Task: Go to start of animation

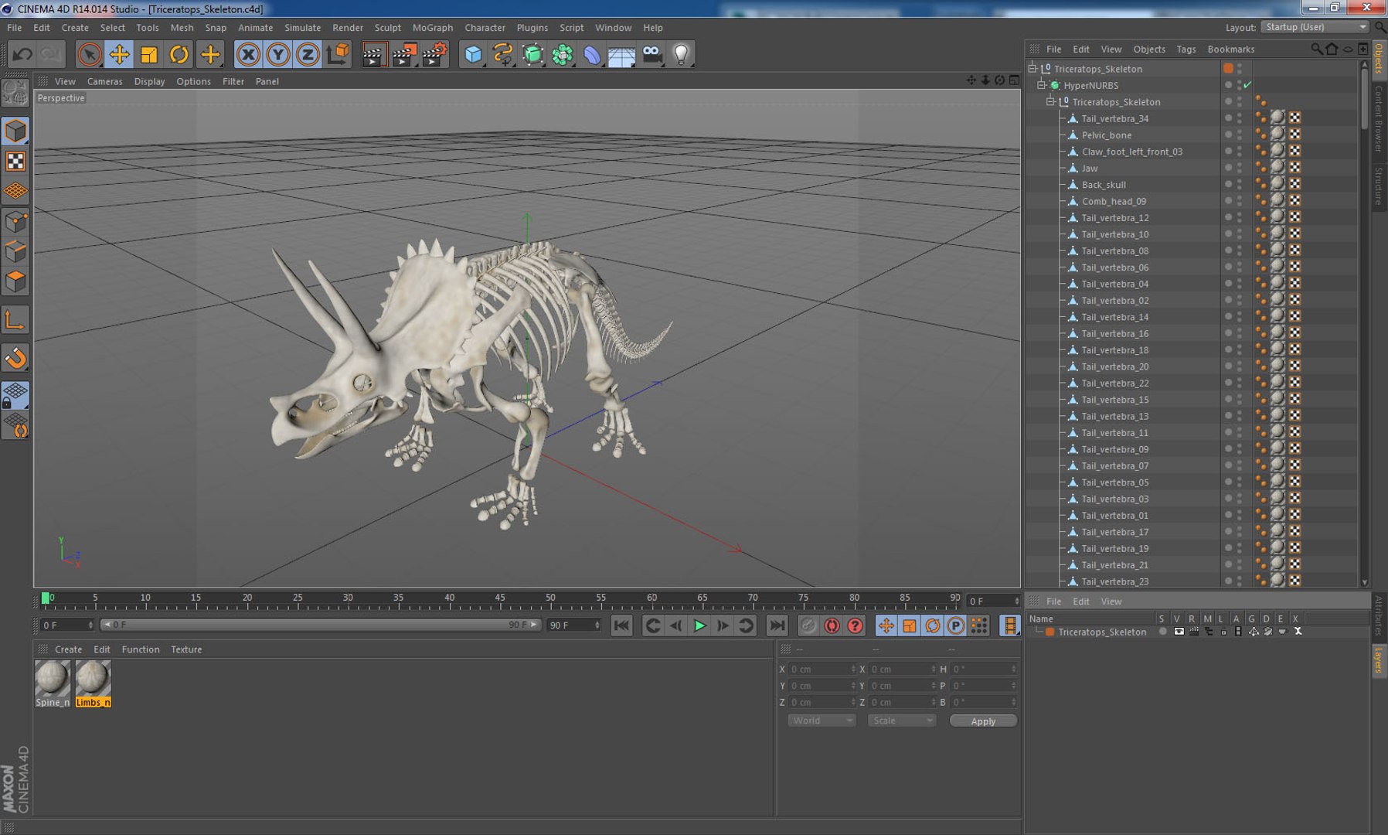Action: (x=621, y=625)
